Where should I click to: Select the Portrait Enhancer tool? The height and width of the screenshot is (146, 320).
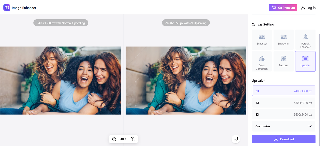(305, 39)
